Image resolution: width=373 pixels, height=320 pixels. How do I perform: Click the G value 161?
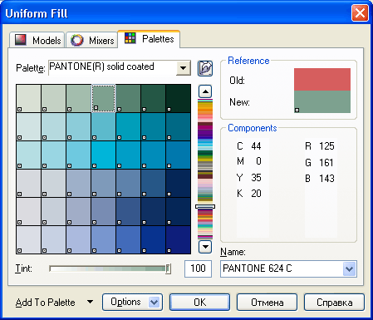click(326, 162)
